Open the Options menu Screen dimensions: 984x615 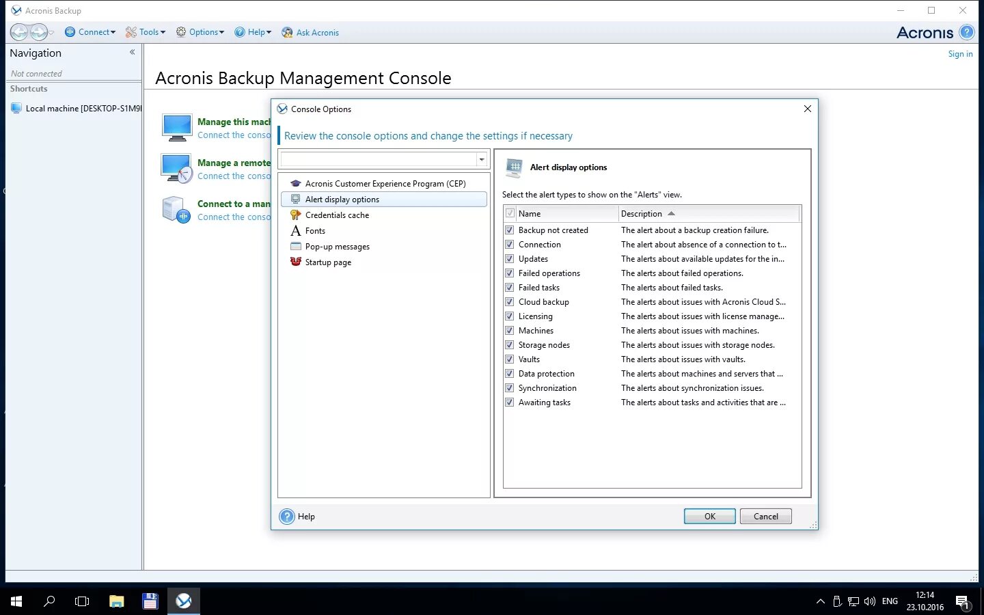(x=200, y=32)
